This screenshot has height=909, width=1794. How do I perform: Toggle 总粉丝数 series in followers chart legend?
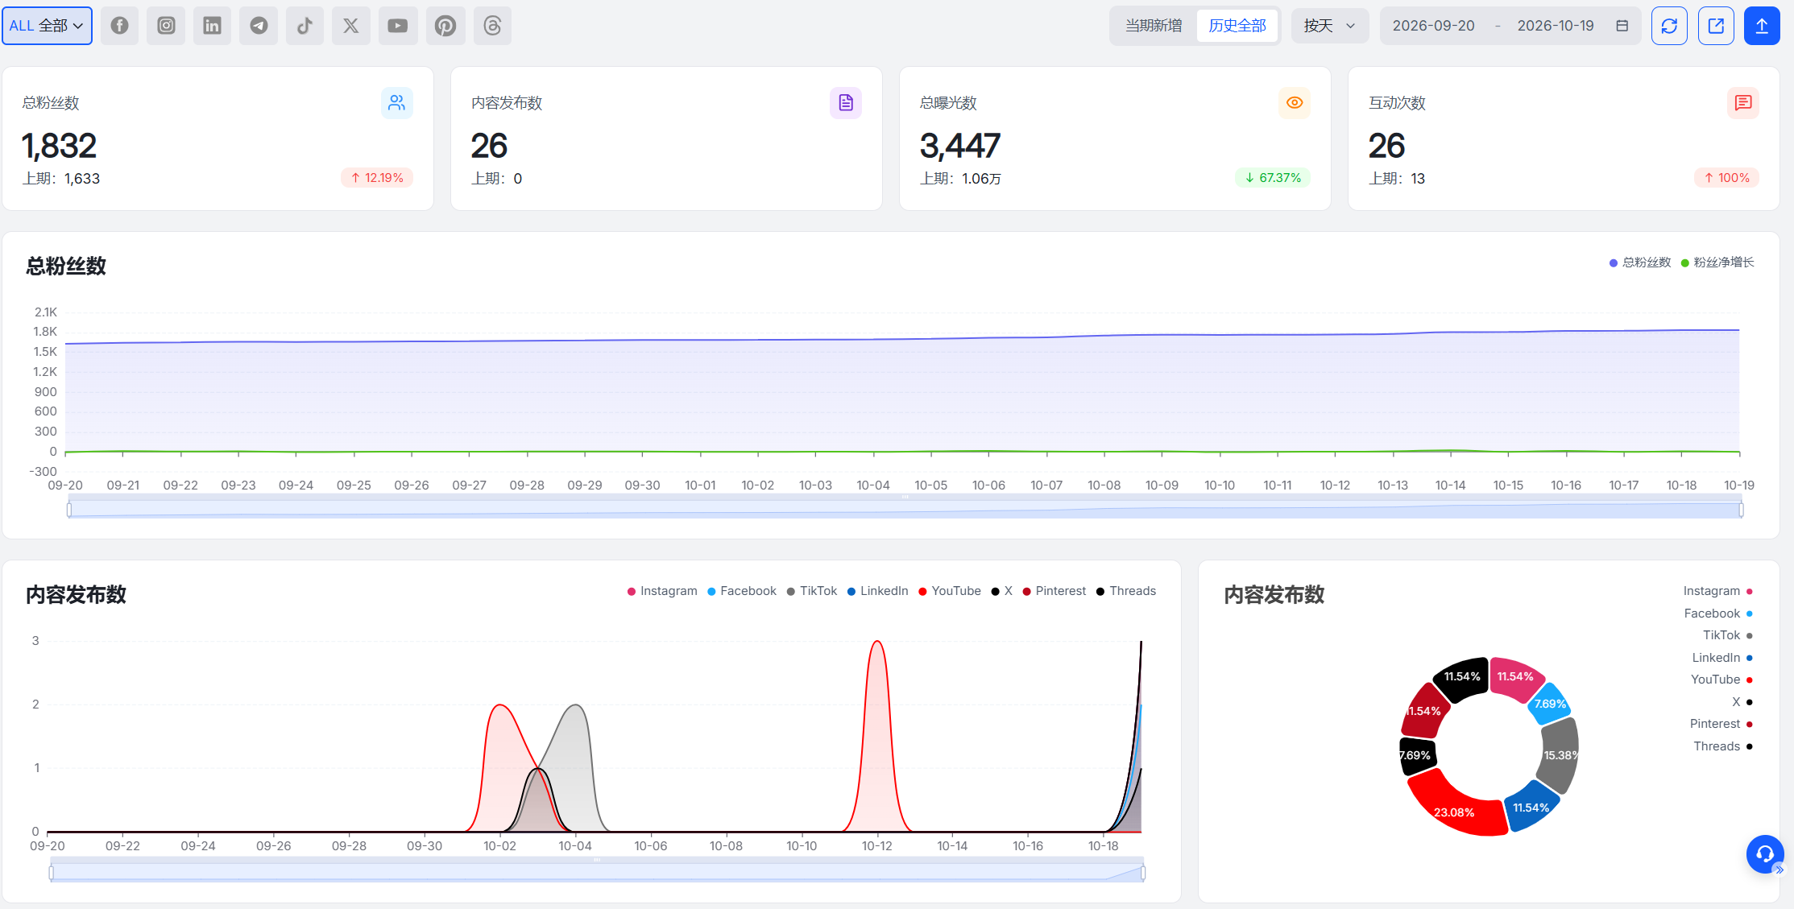point(1640,262)
